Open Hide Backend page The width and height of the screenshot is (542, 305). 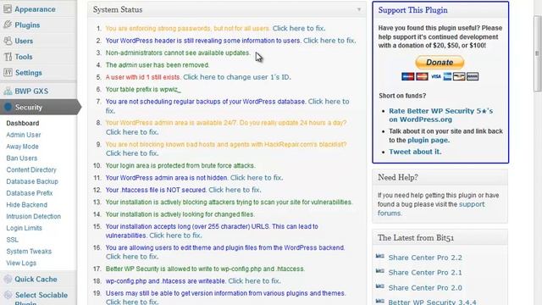pos(26,205)
